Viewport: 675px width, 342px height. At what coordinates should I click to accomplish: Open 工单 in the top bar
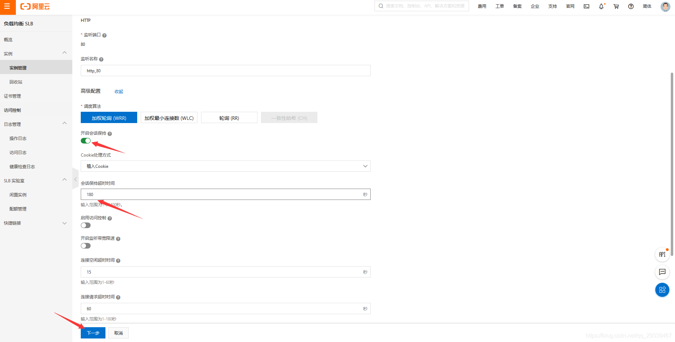pyautogui.click(x=500, y=6)
